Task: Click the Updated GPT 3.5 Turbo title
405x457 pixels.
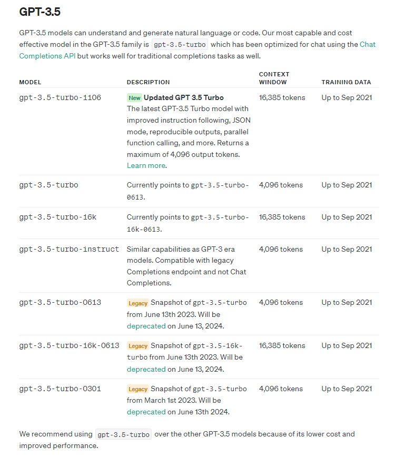Action: (x=183, y=98)
